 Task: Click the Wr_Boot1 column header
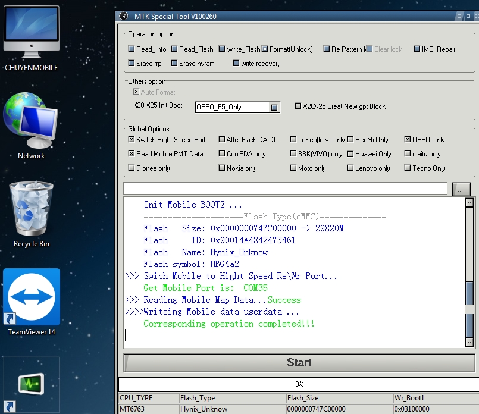click(436, 398)
